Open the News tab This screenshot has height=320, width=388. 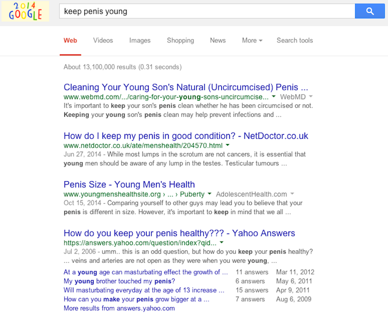click(218, 40)
